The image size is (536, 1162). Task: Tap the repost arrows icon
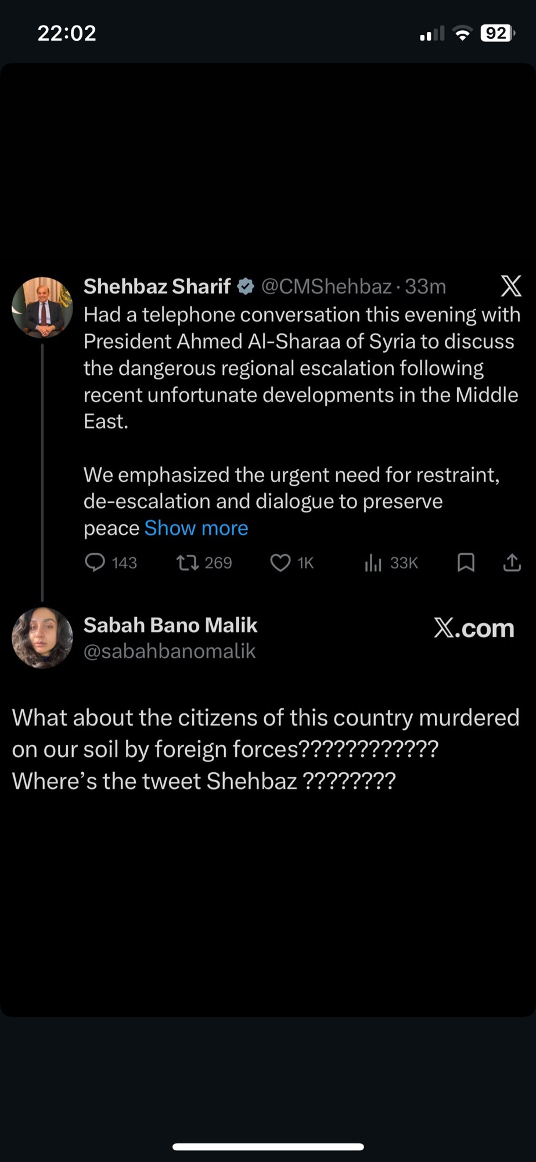[188, 562]
